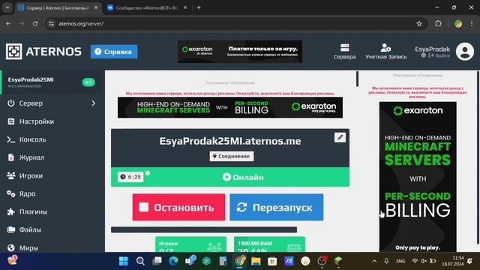Click the red Остановить stop button
The height and width of the screenshot is (270, 480).
[178, 207]
